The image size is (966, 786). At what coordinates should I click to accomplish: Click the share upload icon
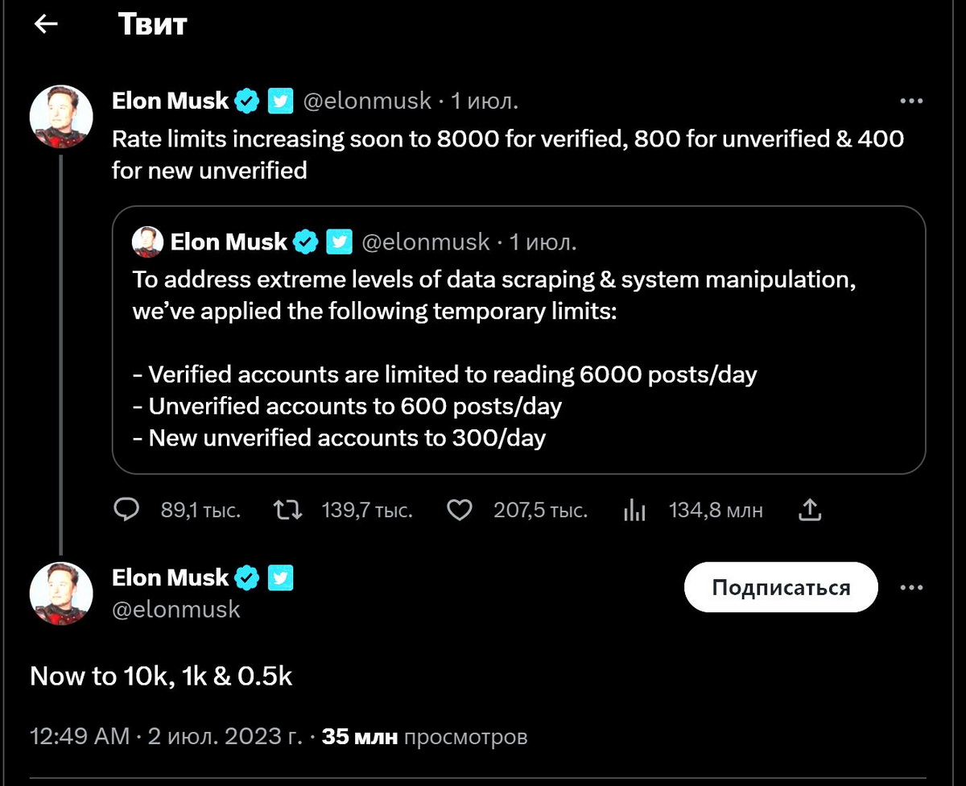click(x=809, y=509)
